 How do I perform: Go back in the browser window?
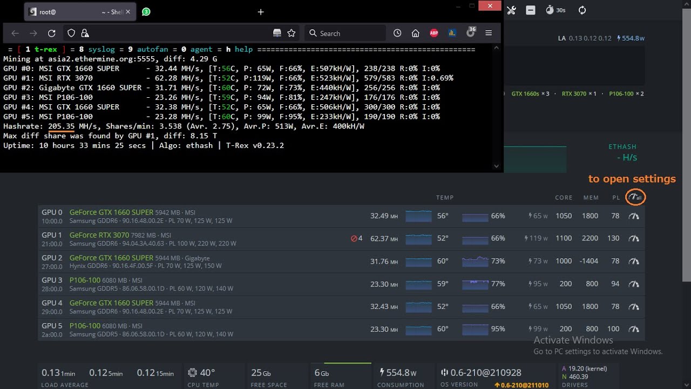(15, 33)
